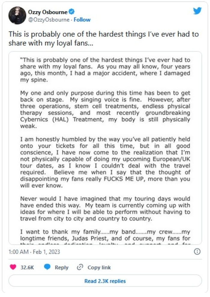Image resolution: width=210 pixels, height=297 pixels.
Task: Click the Ozzy Osbourne display name
Action: click(x=48, y=12)
